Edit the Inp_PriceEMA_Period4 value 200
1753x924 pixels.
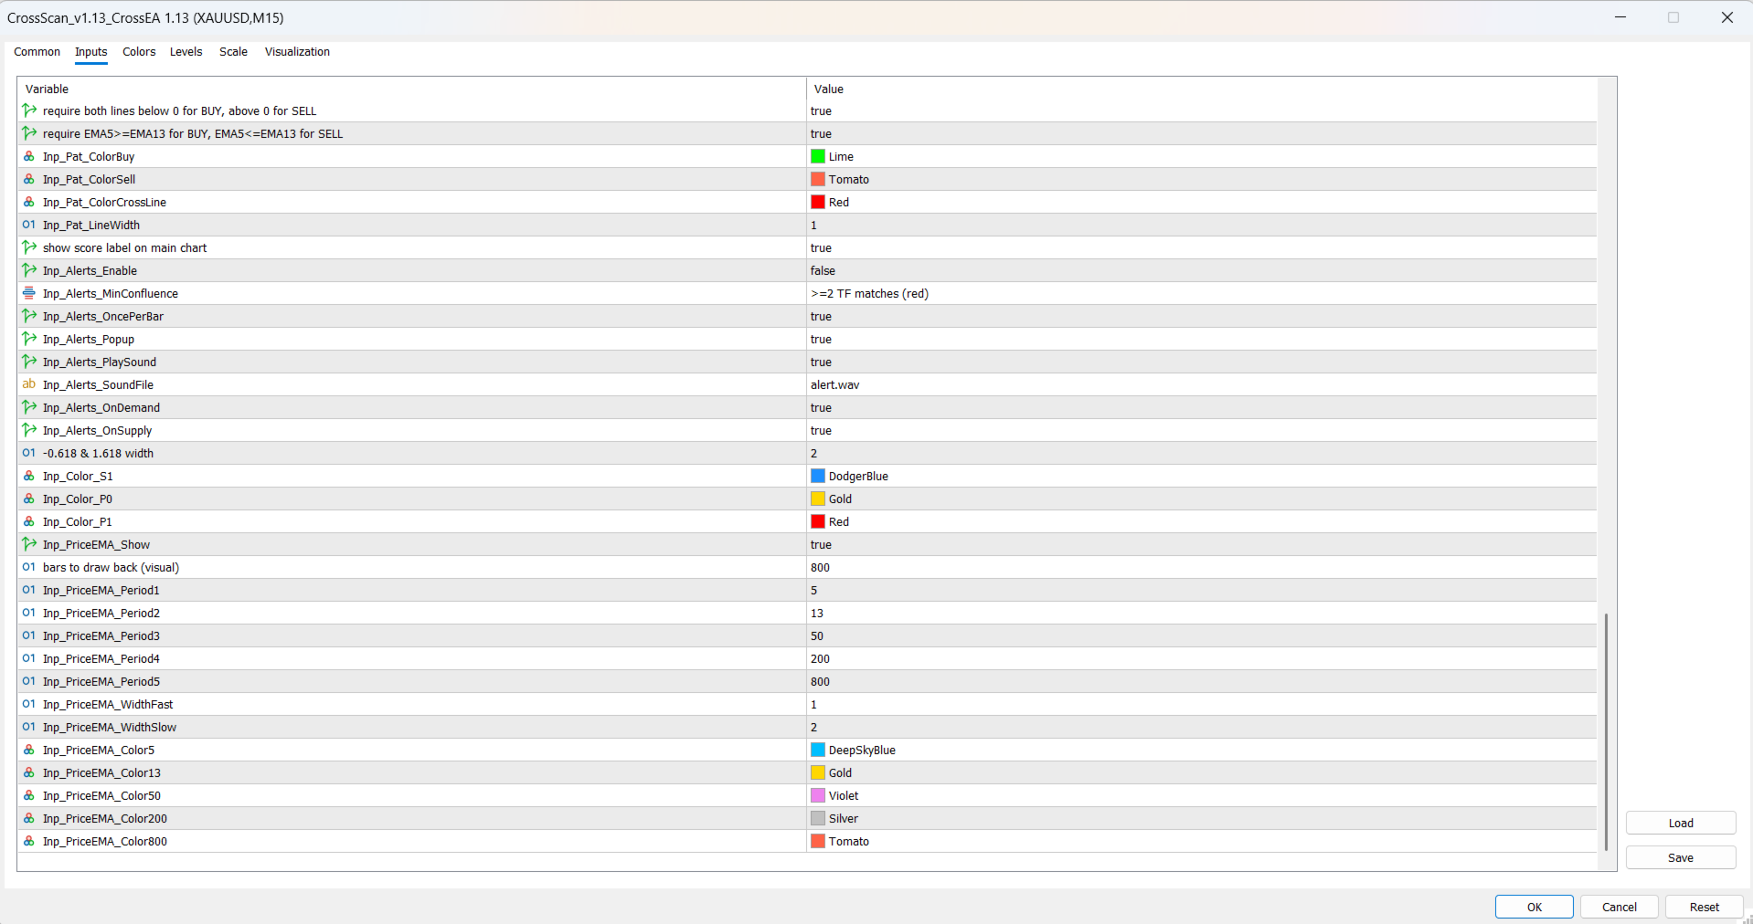[x=1201, y=658]
